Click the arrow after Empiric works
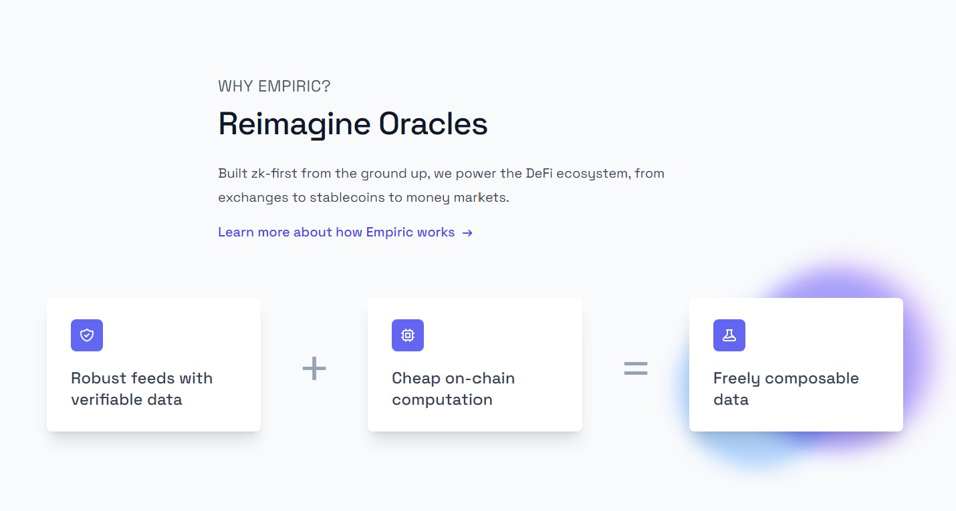 point(468,233)
